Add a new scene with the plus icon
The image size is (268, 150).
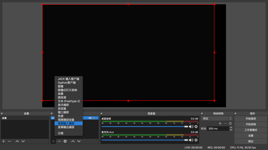3,141
